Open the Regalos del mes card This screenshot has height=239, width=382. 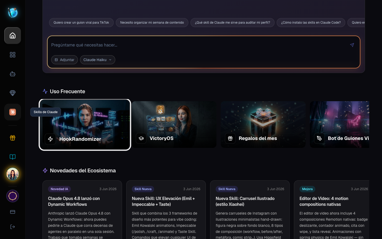(263, 125)
